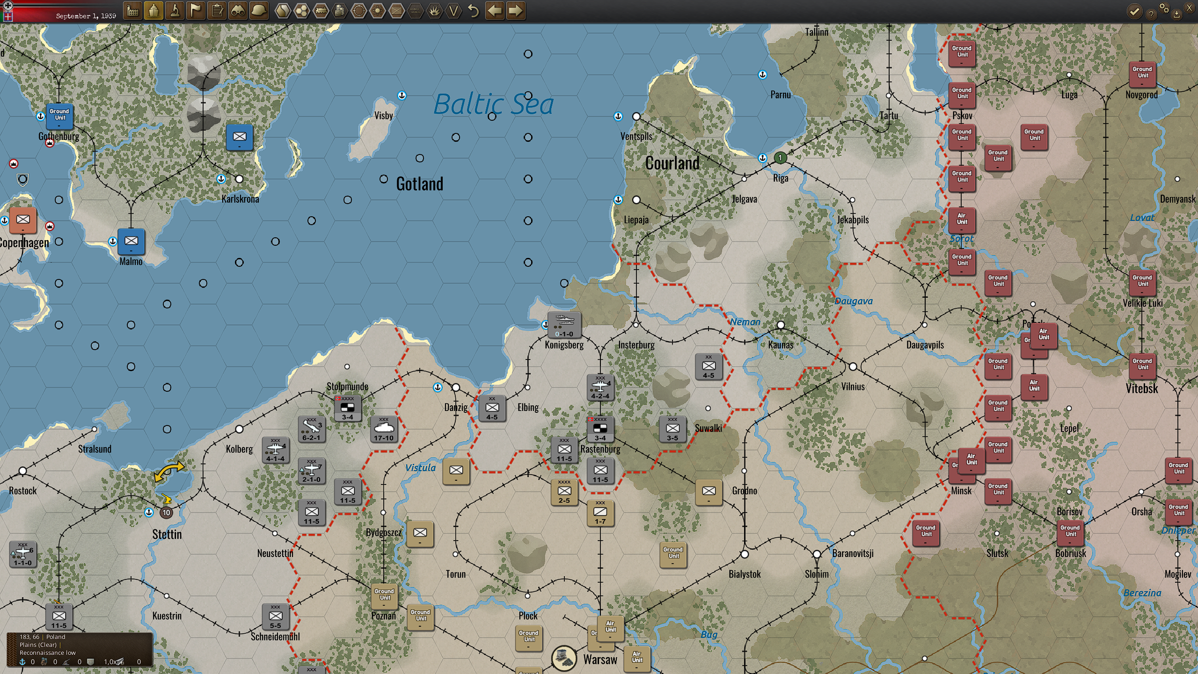The height and width of the screenshot is (674, 1198).
Task: Click the Vitebsk city label
Action: coord(1142,388)
